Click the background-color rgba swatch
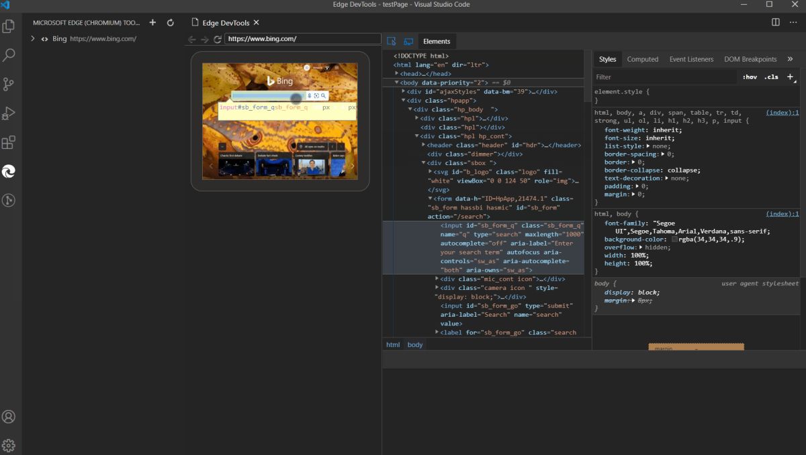The width and height of the screenshot is (806, 455). (x=675, y=240)
